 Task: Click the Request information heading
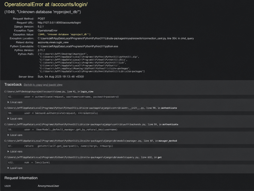(21, 178)
